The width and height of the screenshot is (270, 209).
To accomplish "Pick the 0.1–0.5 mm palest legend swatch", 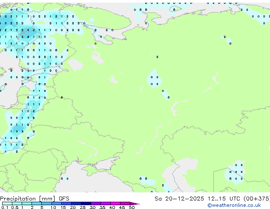I will coord(7,203).
